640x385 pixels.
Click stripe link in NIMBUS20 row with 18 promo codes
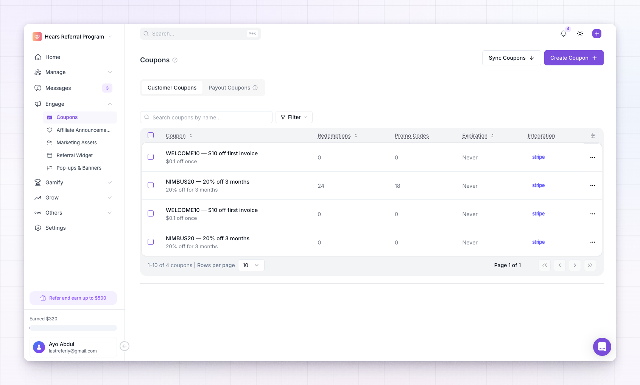[538, 186]
